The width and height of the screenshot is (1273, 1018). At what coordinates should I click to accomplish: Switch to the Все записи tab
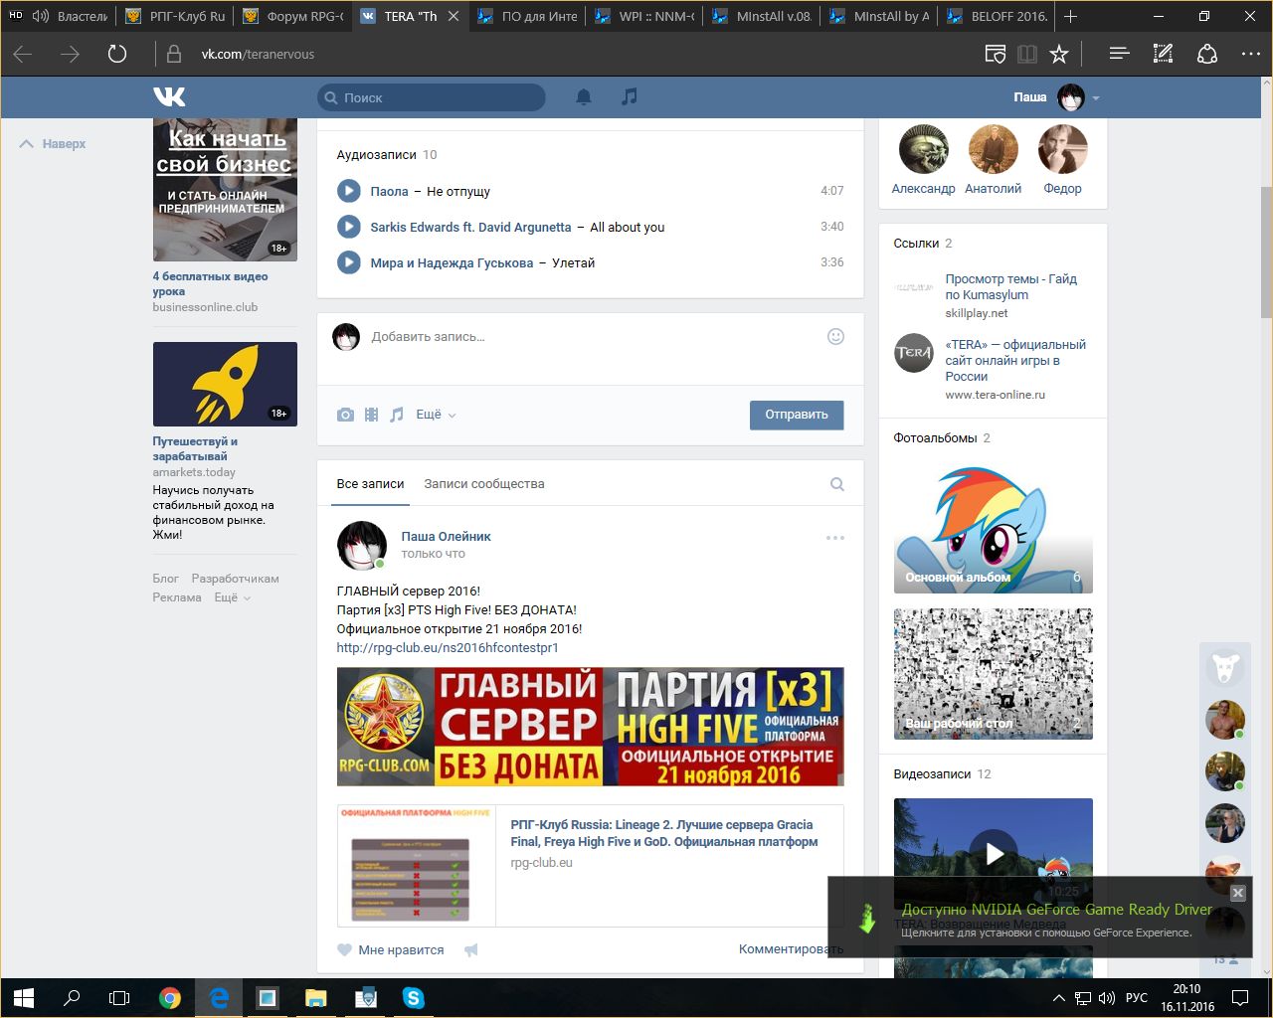click(370, 484)
